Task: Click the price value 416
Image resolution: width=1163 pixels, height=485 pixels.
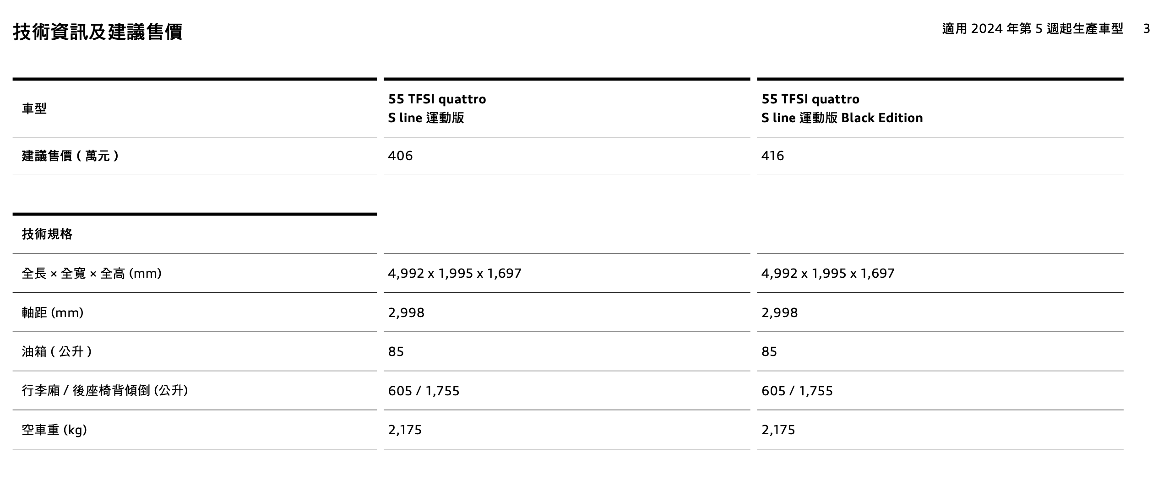Action: click(772, 156)
